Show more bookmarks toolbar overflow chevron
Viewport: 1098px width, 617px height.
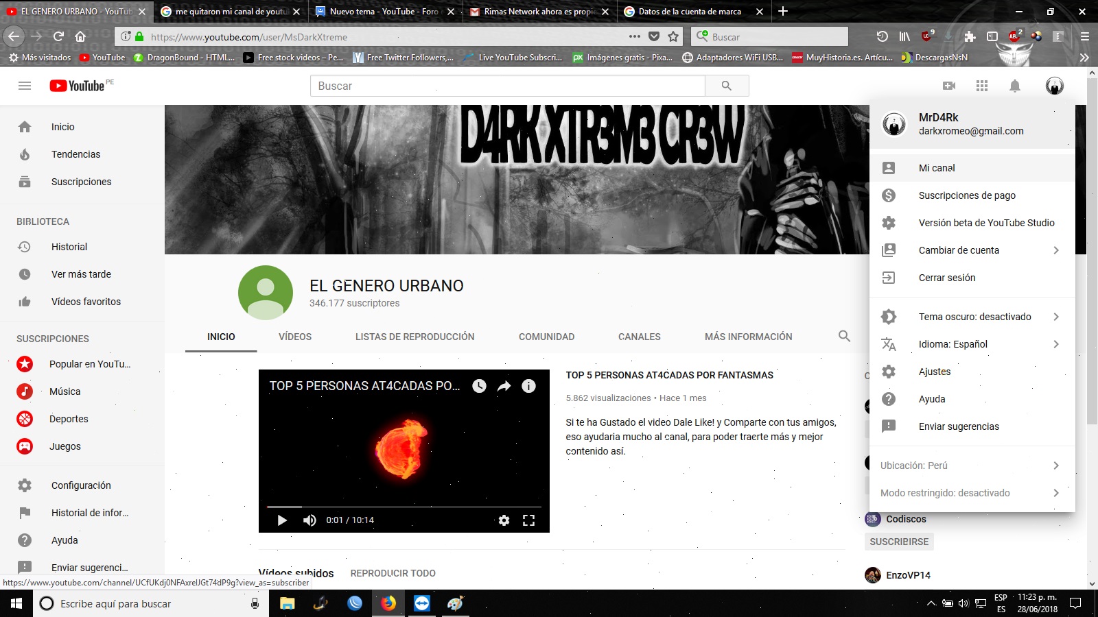coord(1084,58)
